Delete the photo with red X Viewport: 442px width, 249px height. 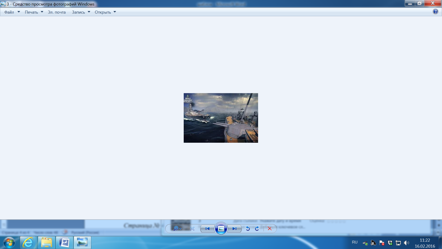click(x=270, y=229)
